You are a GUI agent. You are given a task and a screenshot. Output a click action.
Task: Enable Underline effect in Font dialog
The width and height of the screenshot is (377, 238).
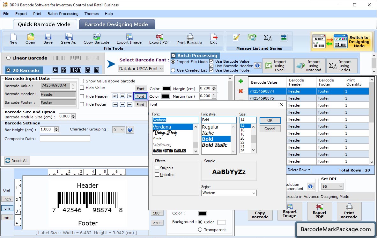click(x=157, y=175)
